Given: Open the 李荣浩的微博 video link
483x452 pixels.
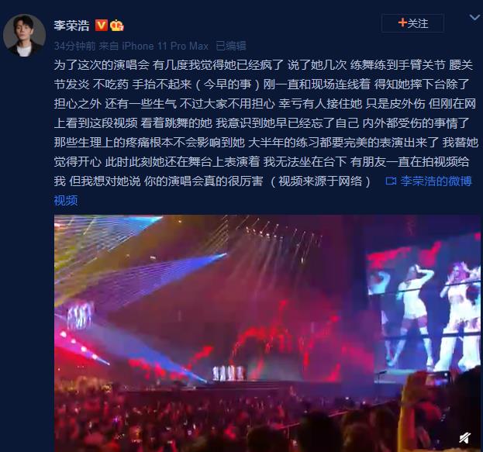Looking at the screenshot, I should 436,181.
